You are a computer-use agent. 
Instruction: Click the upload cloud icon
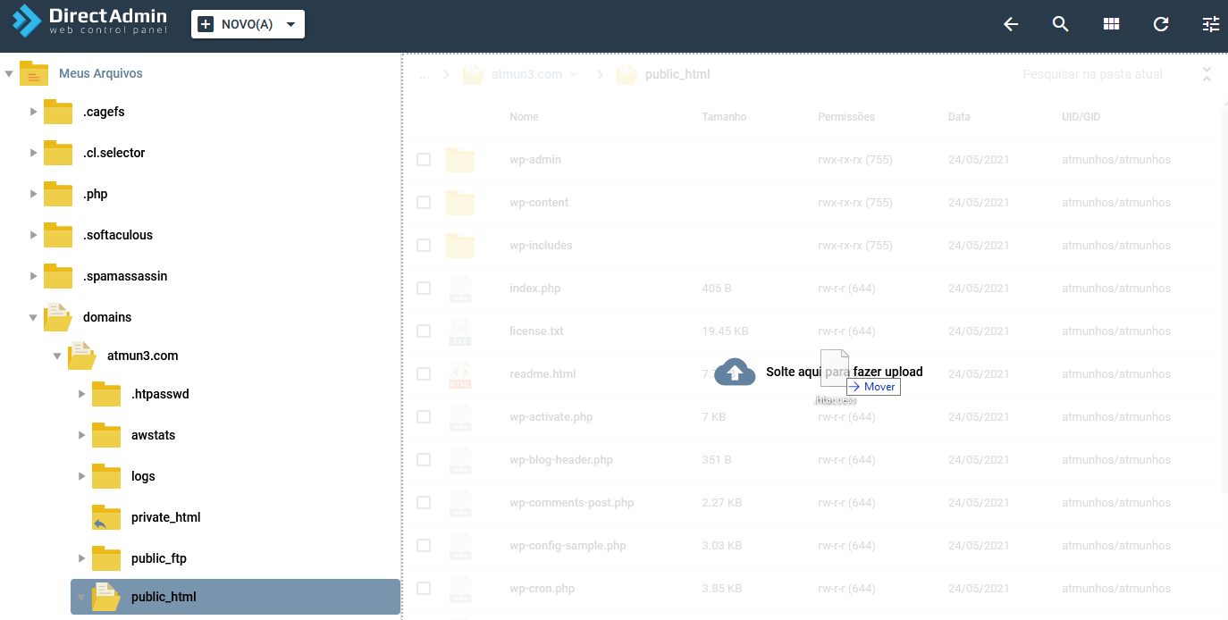pos(735,372)
